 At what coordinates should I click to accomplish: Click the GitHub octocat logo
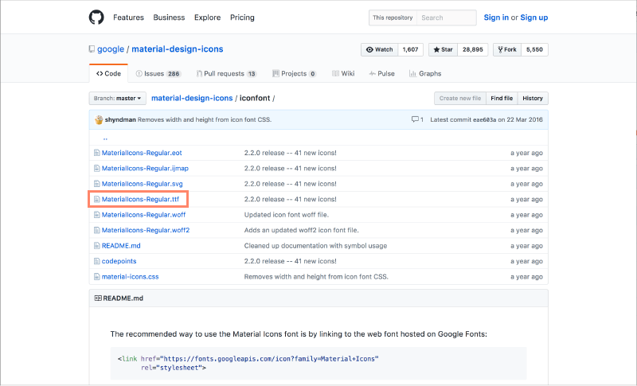(96, 17)
